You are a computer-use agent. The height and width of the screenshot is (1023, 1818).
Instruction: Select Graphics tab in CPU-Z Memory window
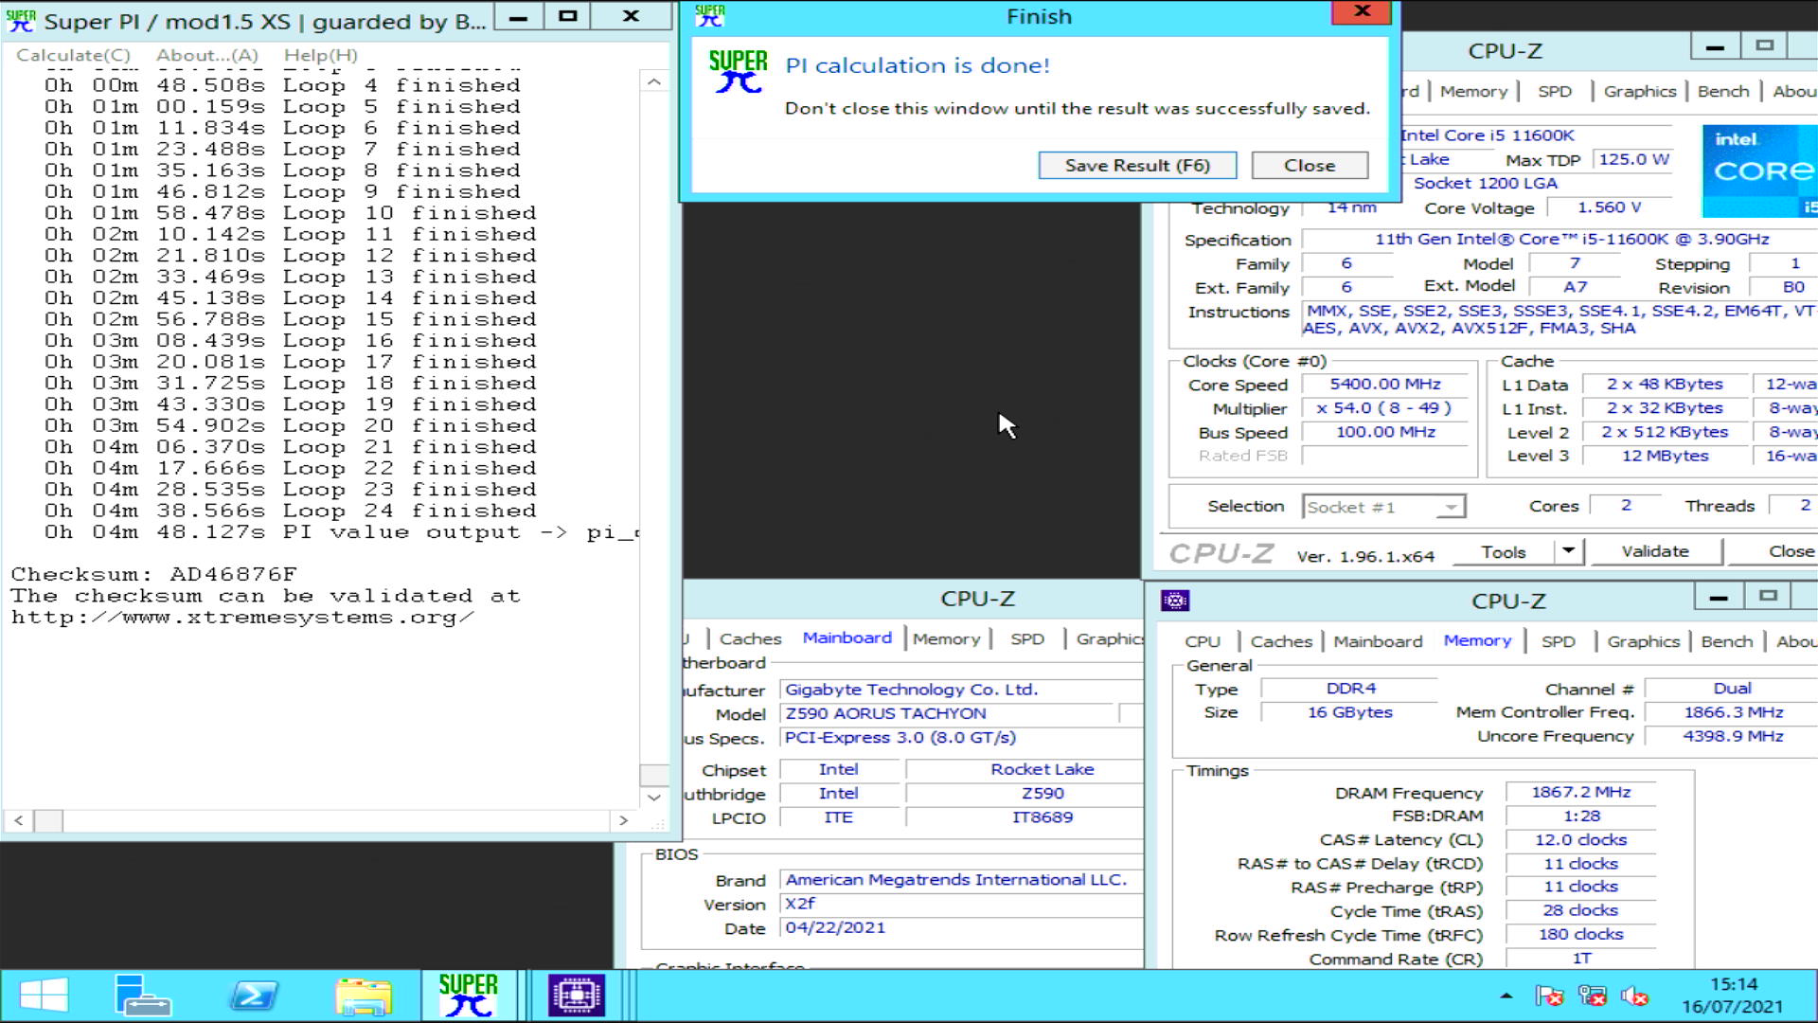point(1644,641)
